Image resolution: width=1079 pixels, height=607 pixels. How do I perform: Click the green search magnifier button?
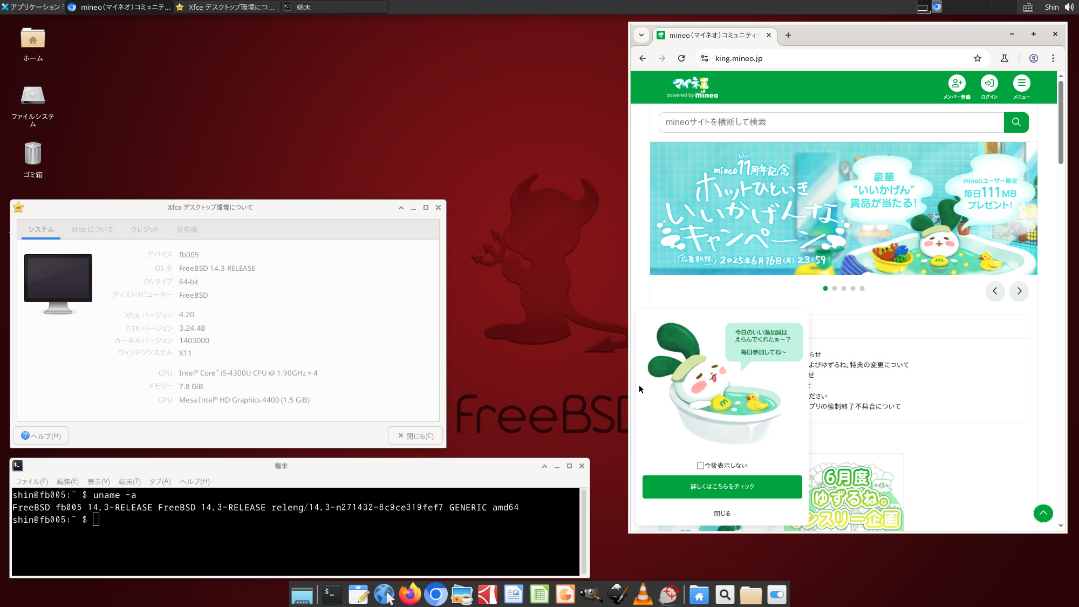tap(1016, 122)
